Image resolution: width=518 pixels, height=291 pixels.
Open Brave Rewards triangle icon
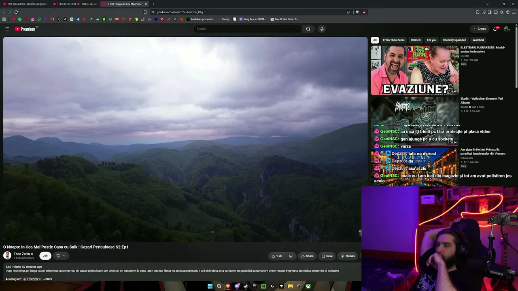click(364, 12)
